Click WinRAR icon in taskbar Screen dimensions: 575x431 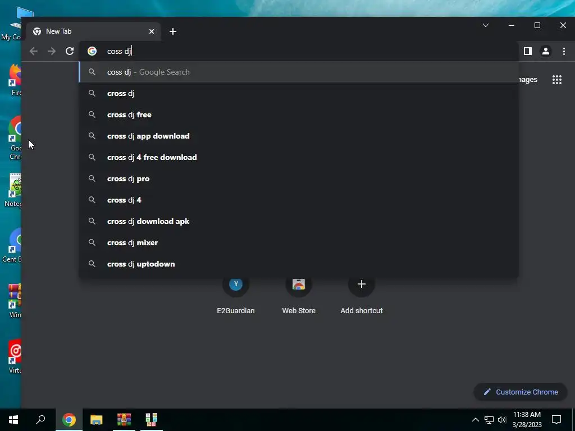[x=124, y=420]
